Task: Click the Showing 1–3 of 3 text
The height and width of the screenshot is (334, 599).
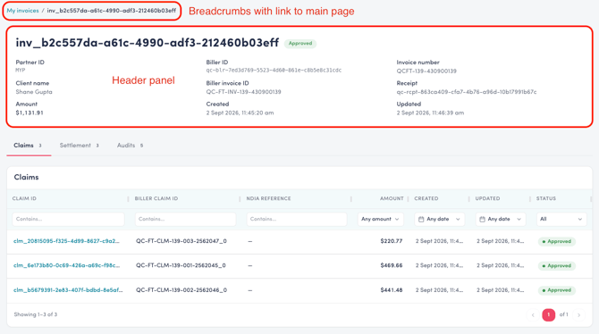Action: 36,314
